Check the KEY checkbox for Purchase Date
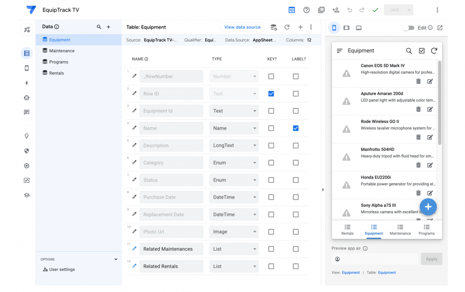 pyautogui.click(x=271, y=197)
